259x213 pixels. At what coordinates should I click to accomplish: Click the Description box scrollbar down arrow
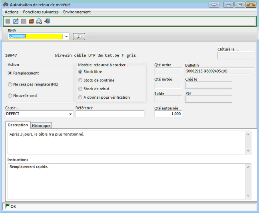click(x=249, y=151)
